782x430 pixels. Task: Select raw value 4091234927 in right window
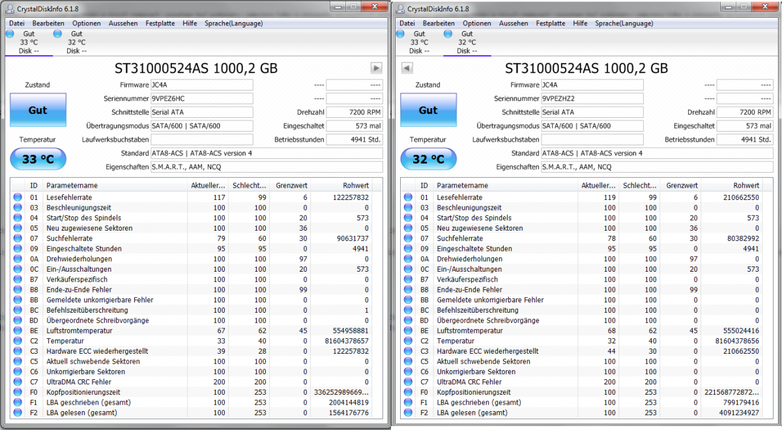click(738, 412)
